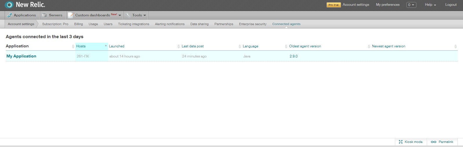Viewport: 463px width, 147px height.
Task: Click the Tools wrench icon
Action: (128, 15)
